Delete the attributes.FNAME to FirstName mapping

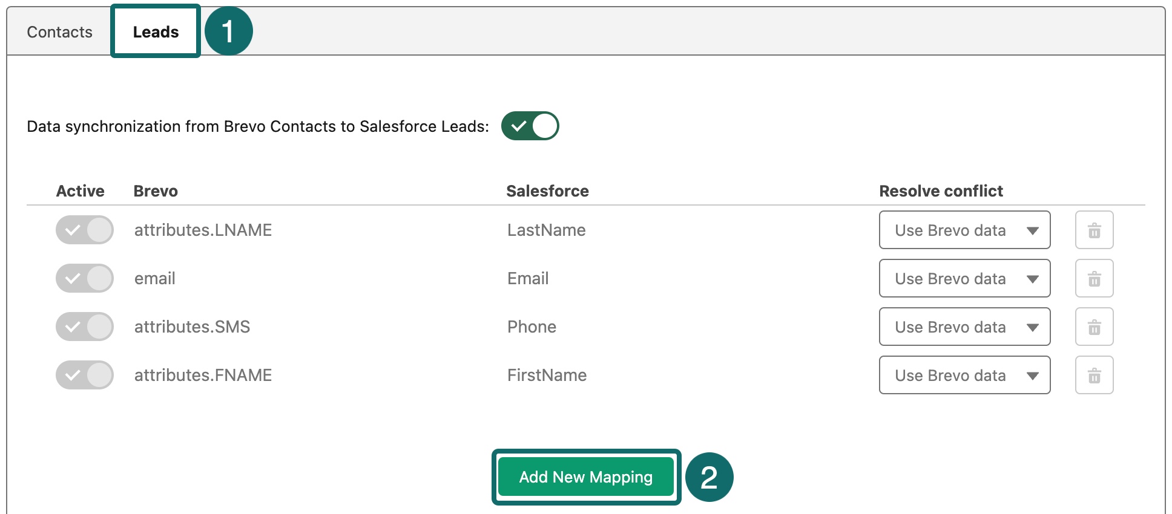[1094, 375]
